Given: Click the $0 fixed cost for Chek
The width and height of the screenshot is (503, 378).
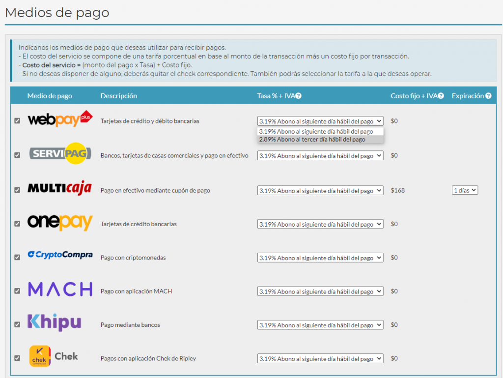Looking at the screenshot, I should coord(394,358).
